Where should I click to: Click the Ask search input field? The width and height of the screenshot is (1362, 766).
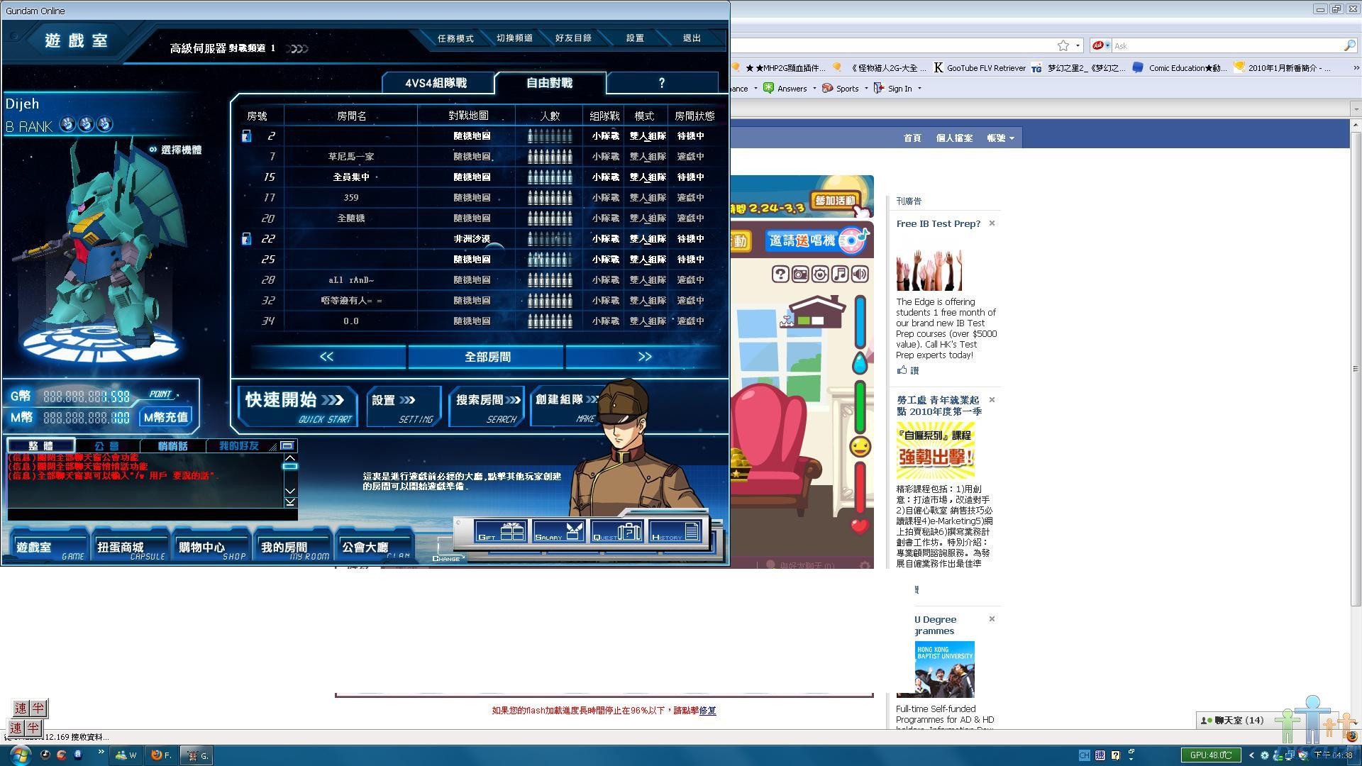click(1227, 46)
